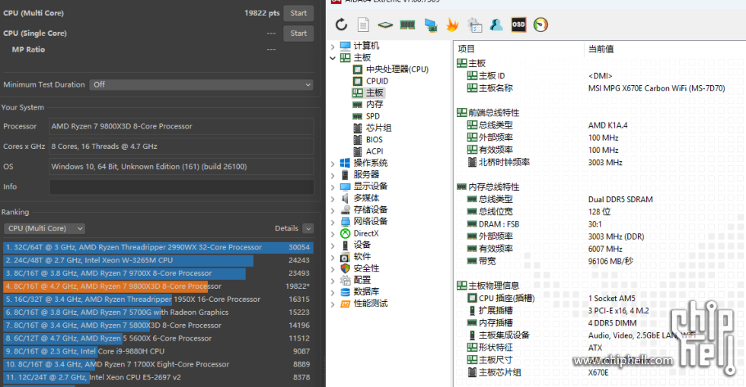Screen dimensions: 746x387
Task: Select 安全性 tree item
Action: click(366, 268)
